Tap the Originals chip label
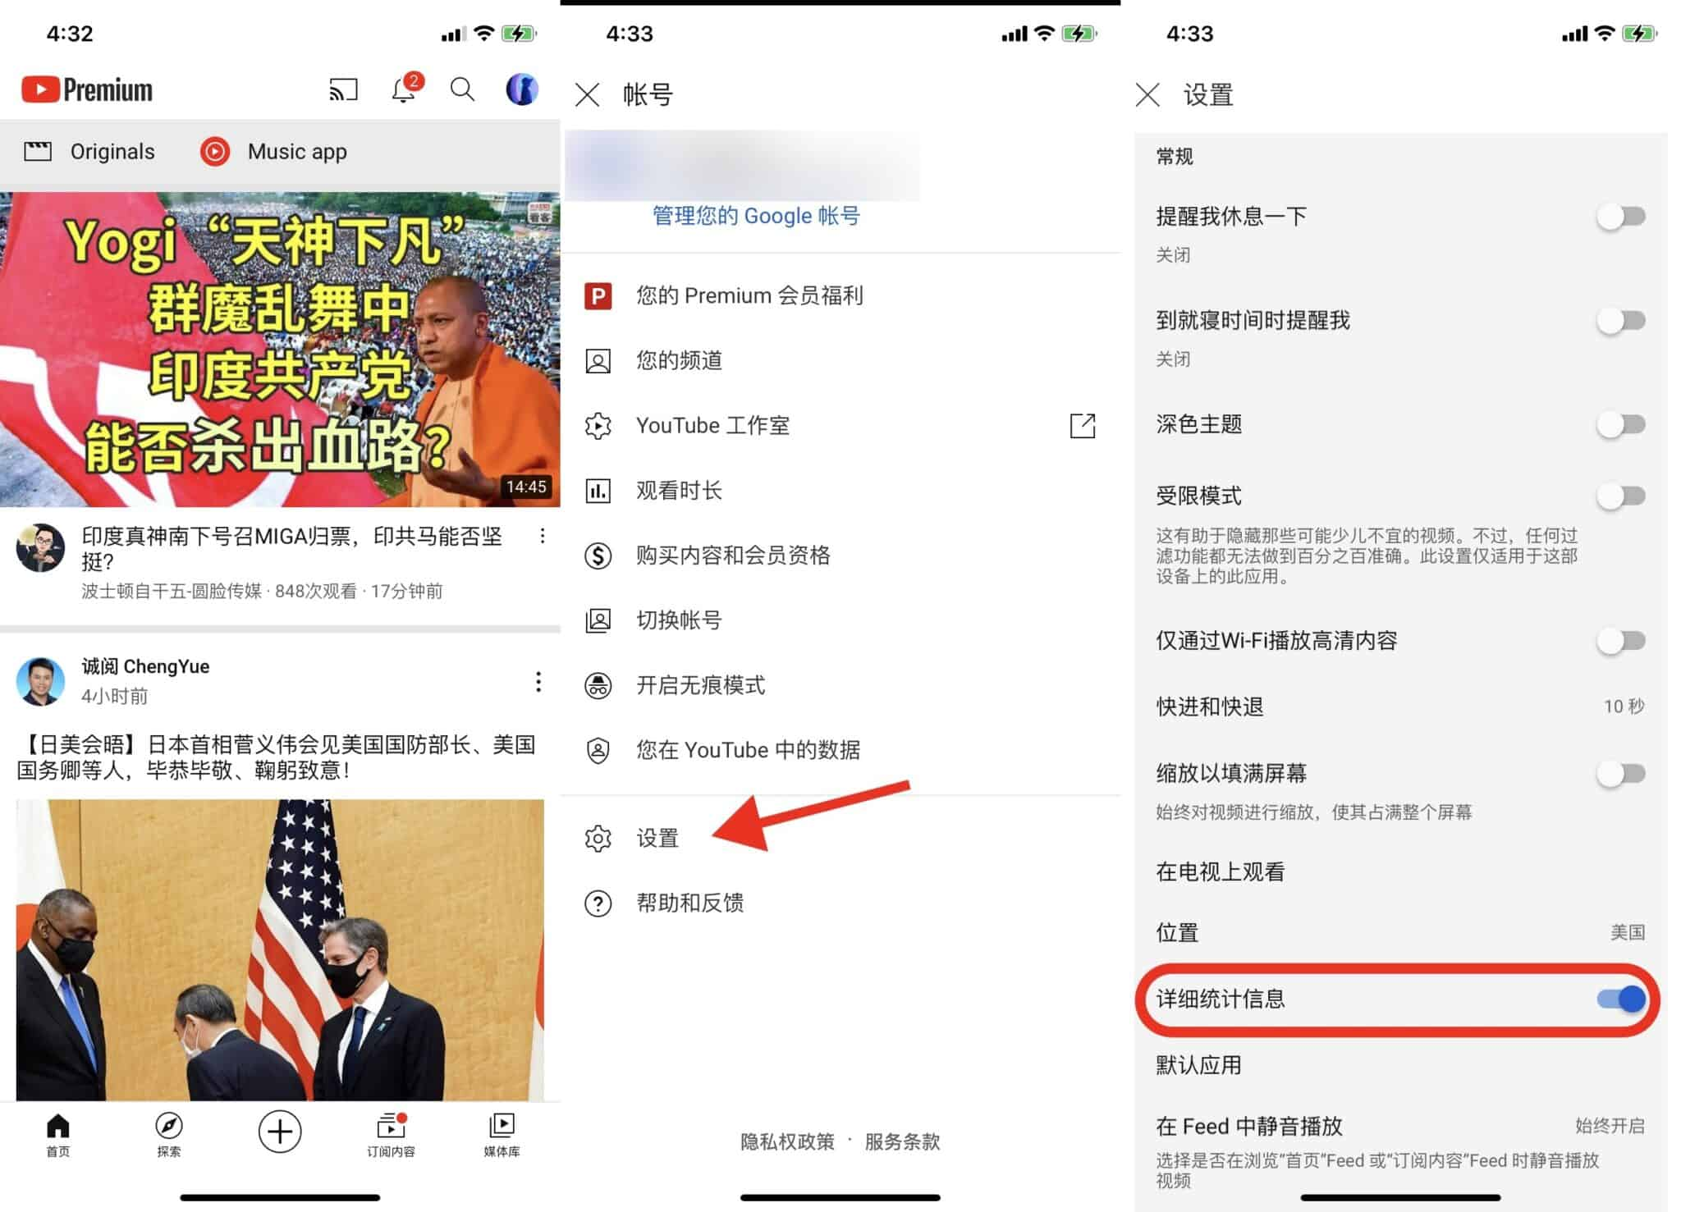 pos(112,151)
